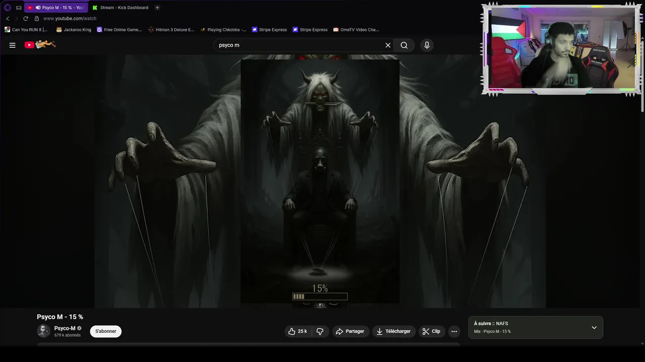The image size is (645, 362).
Task: Expand the À suivre playlist panel
Action: [594, 327]
